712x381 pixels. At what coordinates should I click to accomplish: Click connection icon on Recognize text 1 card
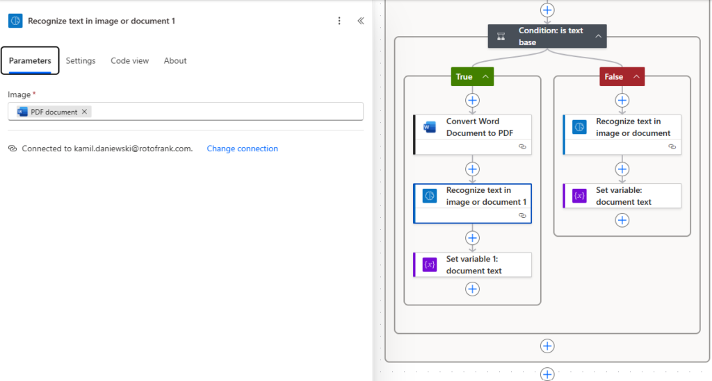point(522,216)
